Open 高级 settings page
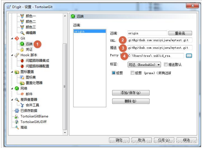This screenshot has height=148, width=202. tap(24, 127)
